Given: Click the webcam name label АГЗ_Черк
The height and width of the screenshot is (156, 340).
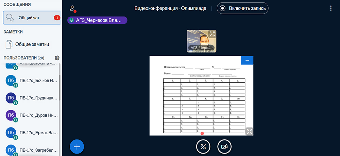Looking at the screenshot, I should (x=202, y=48).
